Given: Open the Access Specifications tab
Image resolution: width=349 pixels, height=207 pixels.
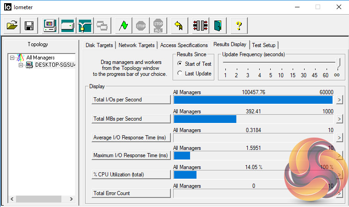Looking at the screenshot, I should coord(184,45).
